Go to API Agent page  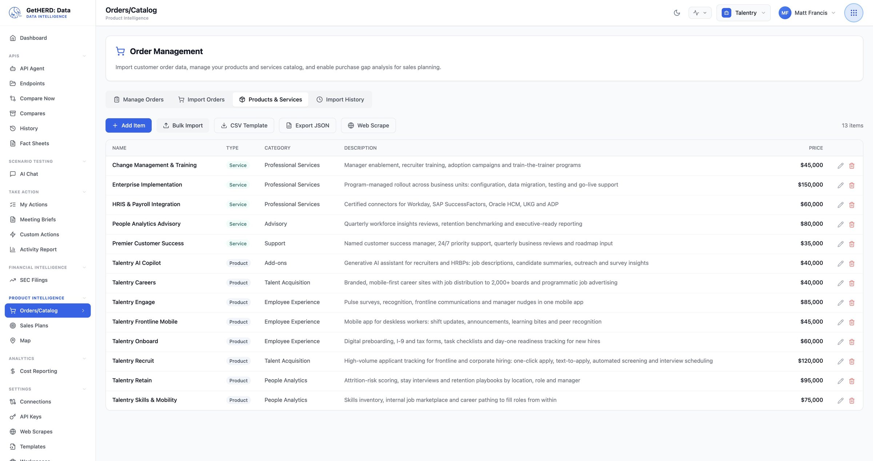pyautogui.click(x=48, y=68)
